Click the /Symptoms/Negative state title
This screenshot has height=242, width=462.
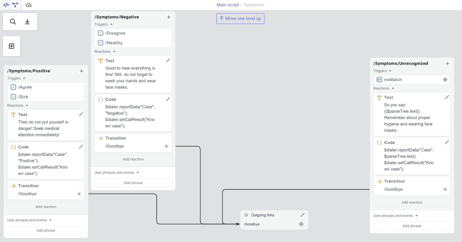(117, 17)
